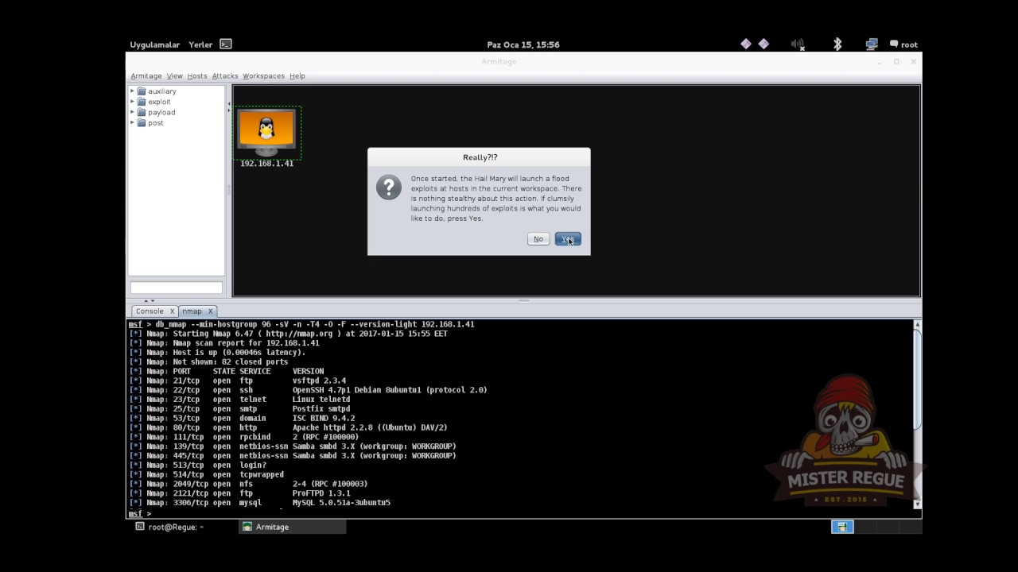
Task: Close the nmap tab
Action: click(x=210, y=311)
